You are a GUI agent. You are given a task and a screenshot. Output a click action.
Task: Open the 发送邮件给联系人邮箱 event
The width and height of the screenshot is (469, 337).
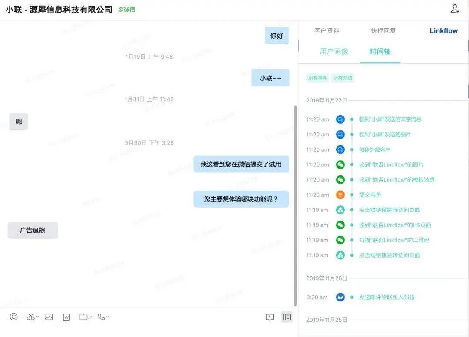tap(386, 297)
